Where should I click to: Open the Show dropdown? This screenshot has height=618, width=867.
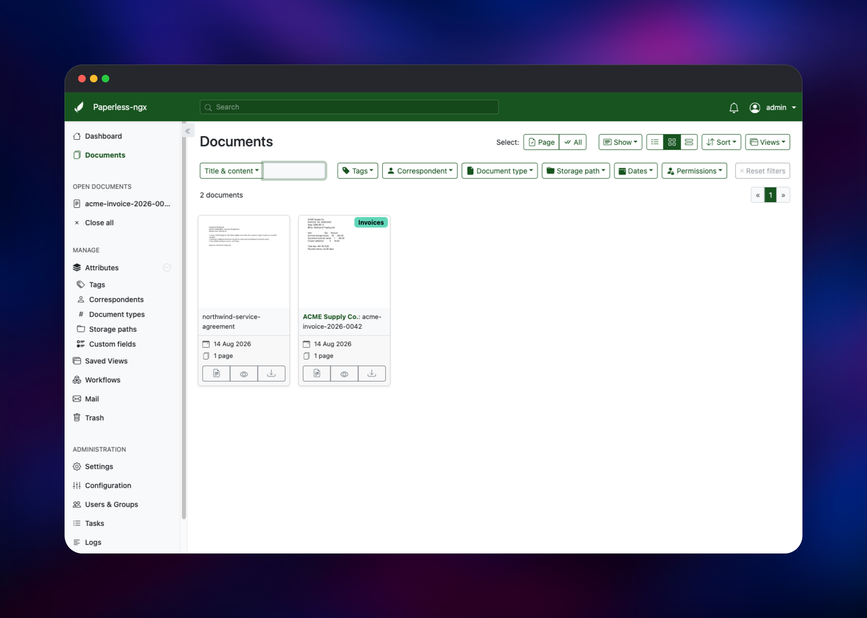620,142
